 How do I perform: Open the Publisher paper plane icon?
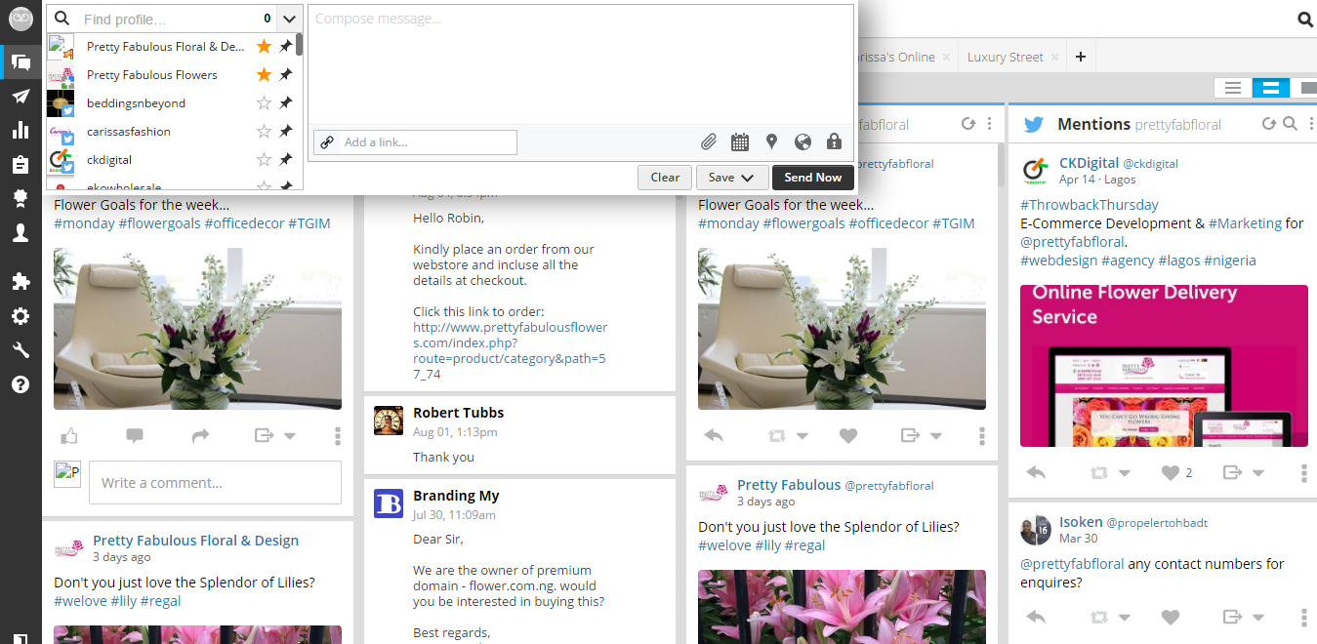(x=21, y=97)
